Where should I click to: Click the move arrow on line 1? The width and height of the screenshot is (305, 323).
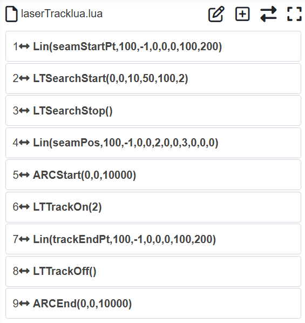(24, 46)
